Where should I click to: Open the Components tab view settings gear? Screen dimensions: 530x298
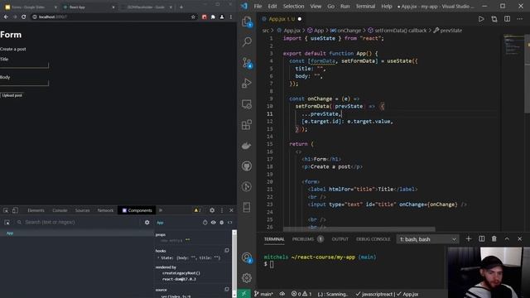(147, 223)
